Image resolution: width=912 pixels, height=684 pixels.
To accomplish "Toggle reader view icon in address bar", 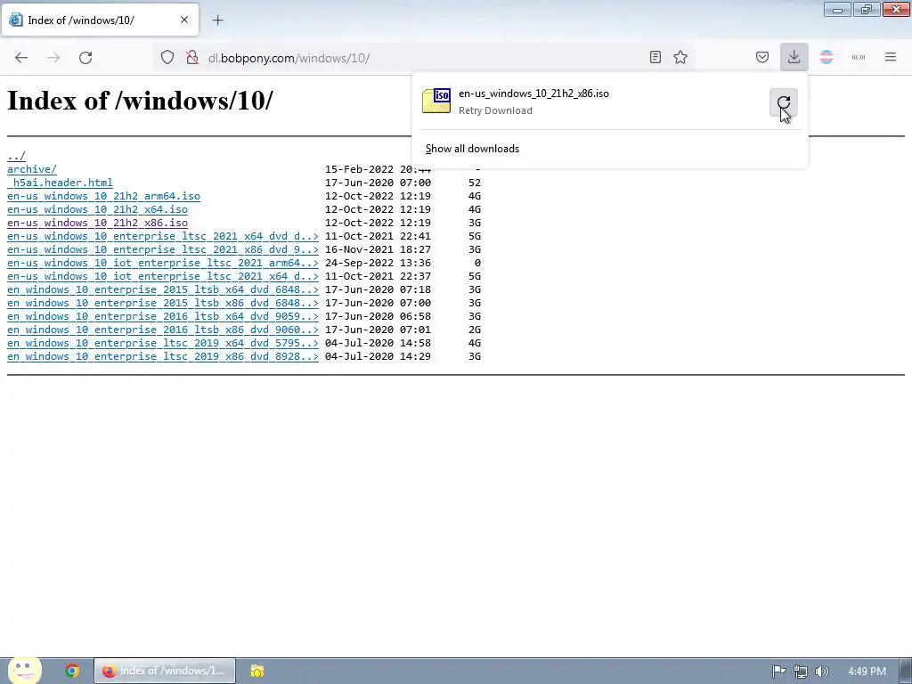I will (655, 57).
